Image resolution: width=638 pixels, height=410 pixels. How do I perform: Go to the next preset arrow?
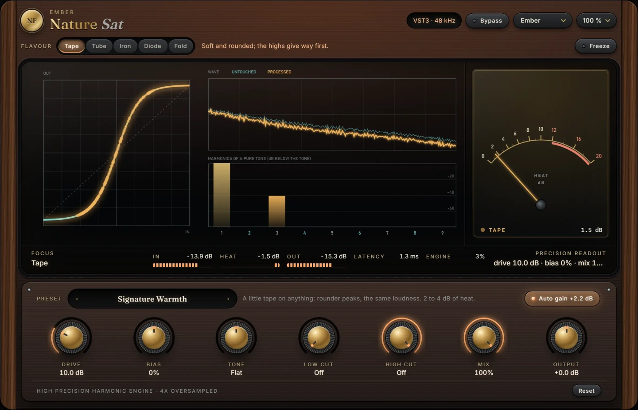click(228, 299)
